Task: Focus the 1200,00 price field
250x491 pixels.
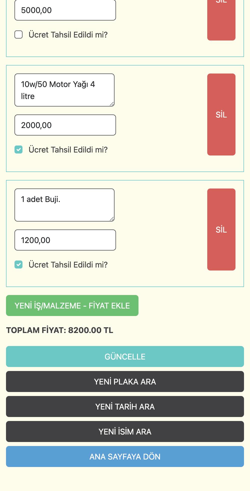Action: point(65,240)
